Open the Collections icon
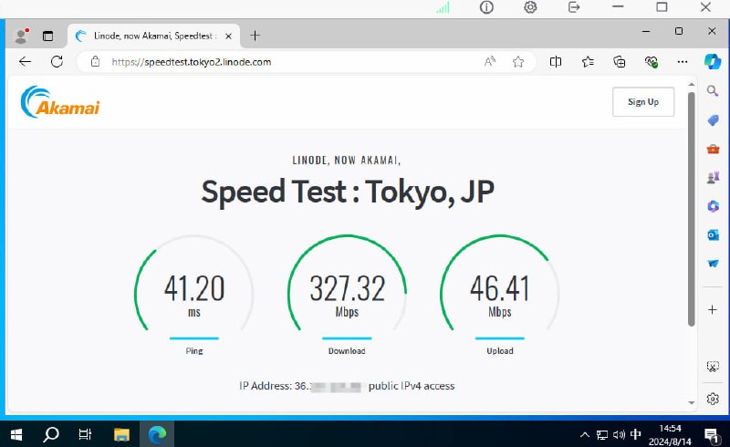The image size is (730, 447). point(620,61)
